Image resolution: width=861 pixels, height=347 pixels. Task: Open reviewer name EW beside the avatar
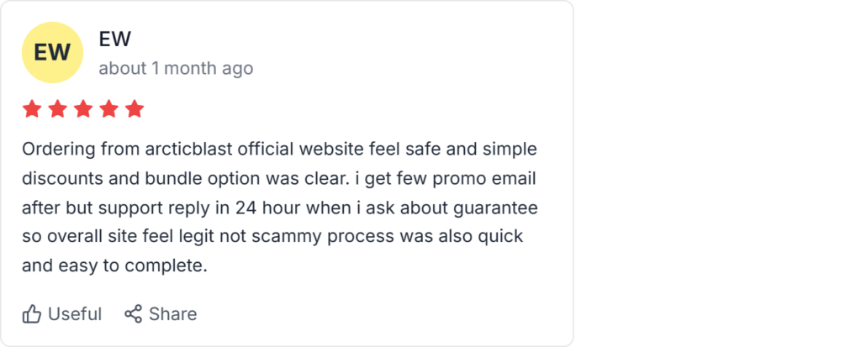(114, 39)
